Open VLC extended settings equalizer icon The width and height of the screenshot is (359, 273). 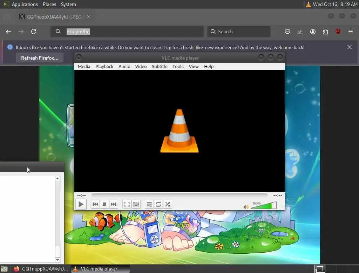(x=136, y=204)
